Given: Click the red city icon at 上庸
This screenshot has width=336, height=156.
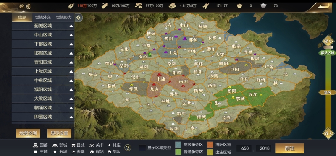Looking at the screenshot, I should point(159,75).
